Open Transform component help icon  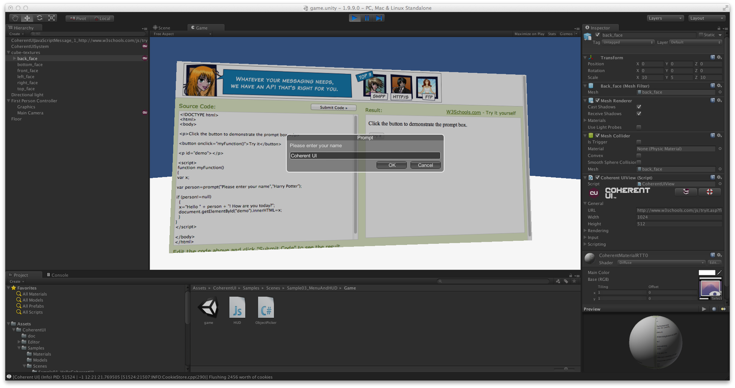713,57
